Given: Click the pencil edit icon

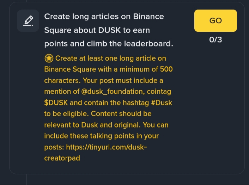Looking at the screenshot, I should [x=28, y=21].
